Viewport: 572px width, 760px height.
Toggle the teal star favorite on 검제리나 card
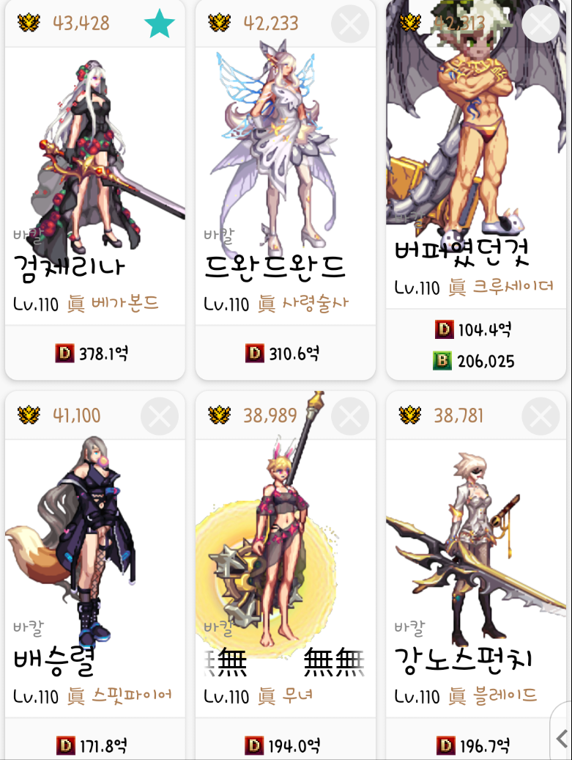tap(159, 23)
